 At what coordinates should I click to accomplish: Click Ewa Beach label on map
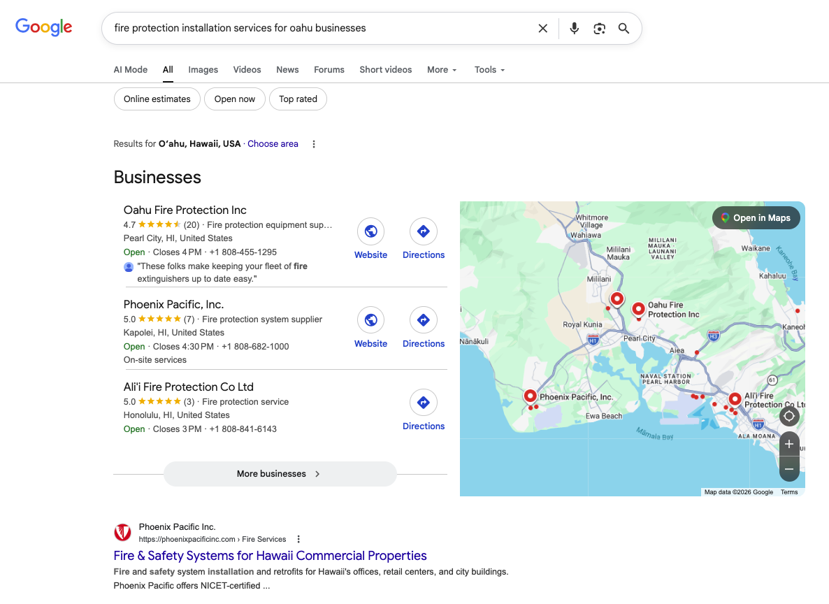tap(604, 416)
